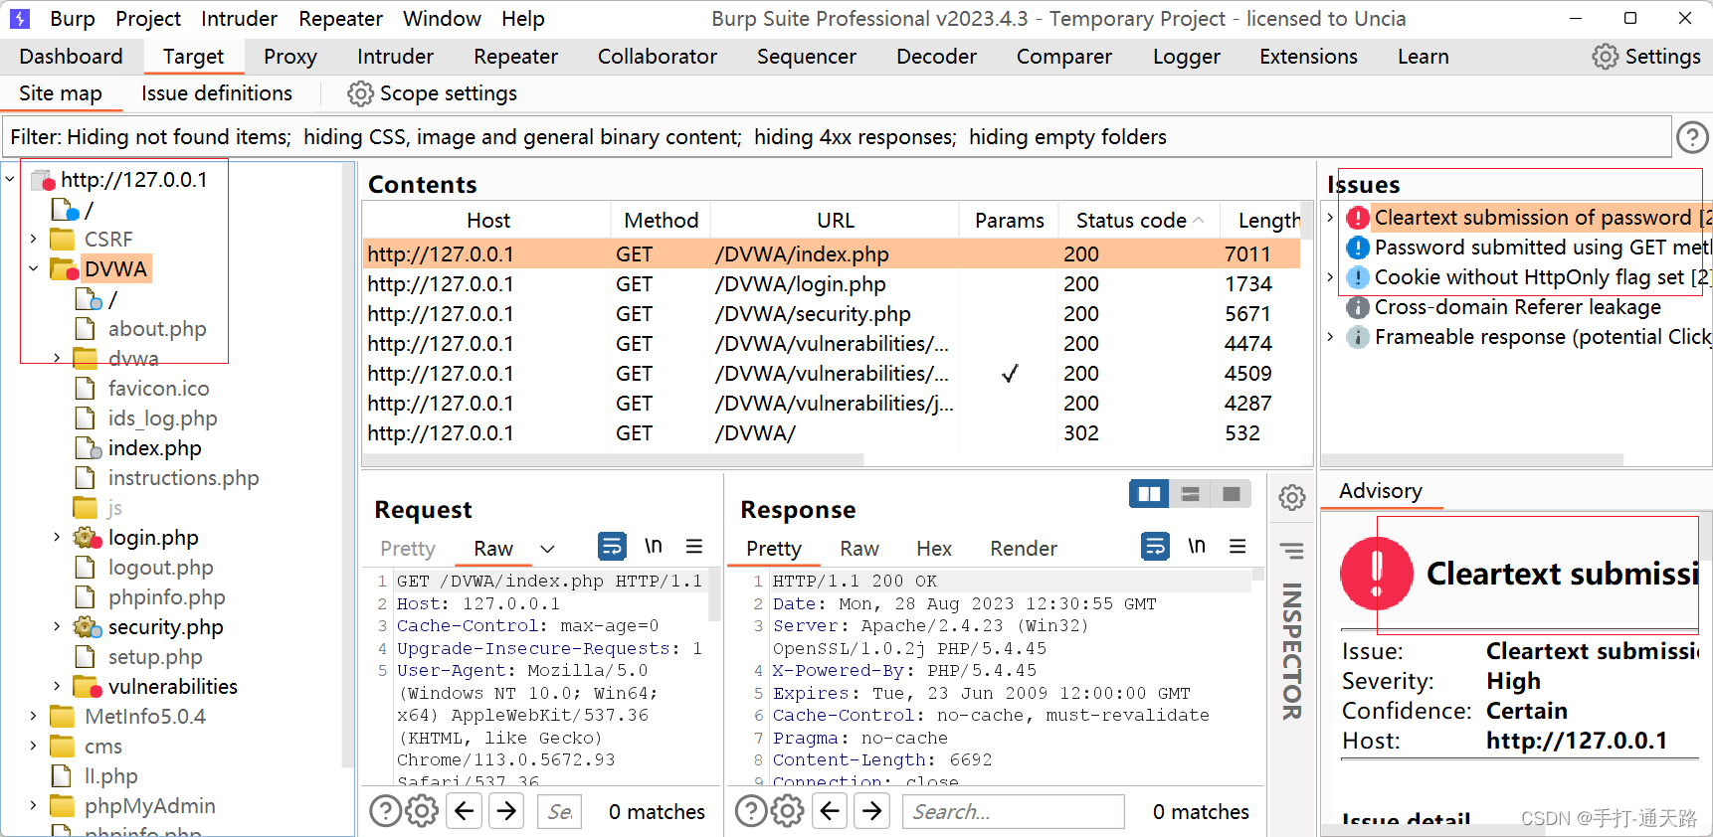This screenshot has width=1713, height=837.
Task: Expand Frameable response issue
Action: click(1330, 337)
